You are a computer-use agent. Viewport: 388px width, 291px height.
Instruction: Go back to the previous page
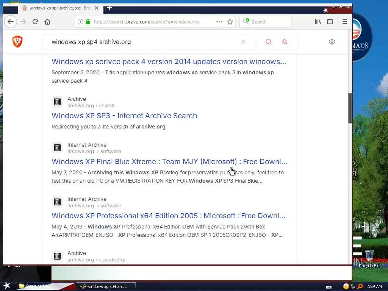(x=10, y=22)
